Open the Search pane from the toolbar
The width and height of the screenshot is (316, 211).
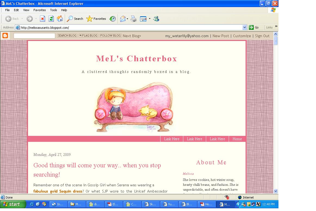coord(75,19)
